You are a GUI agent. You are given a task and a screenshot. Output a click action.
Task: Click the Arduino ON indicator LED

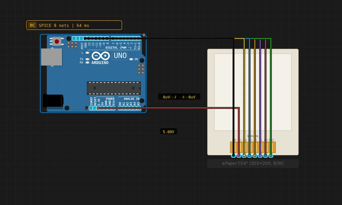point(131,59)
